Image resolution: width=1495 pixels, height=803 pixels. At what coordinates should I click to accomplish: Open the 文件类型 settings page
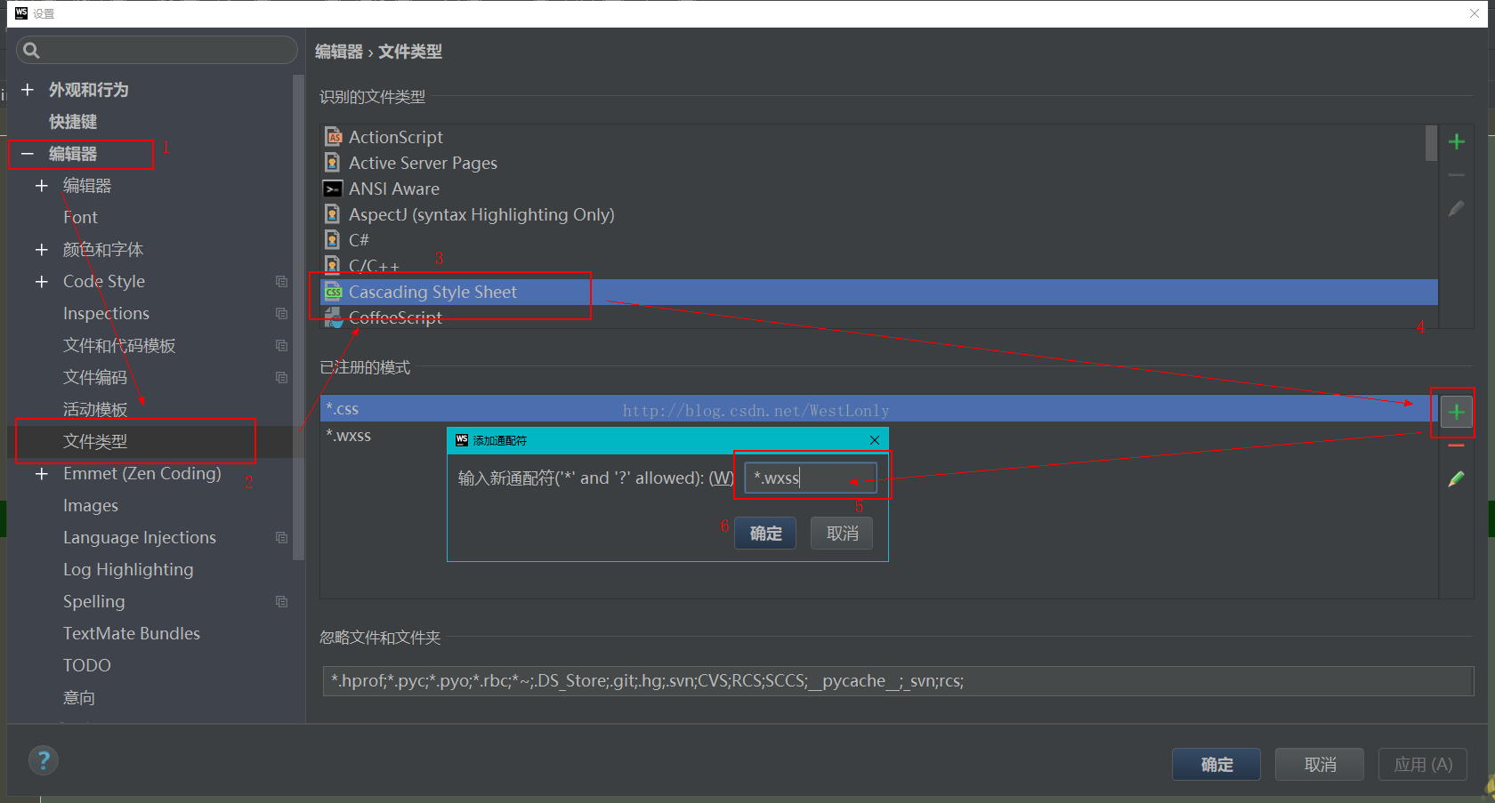coord(95,442)
